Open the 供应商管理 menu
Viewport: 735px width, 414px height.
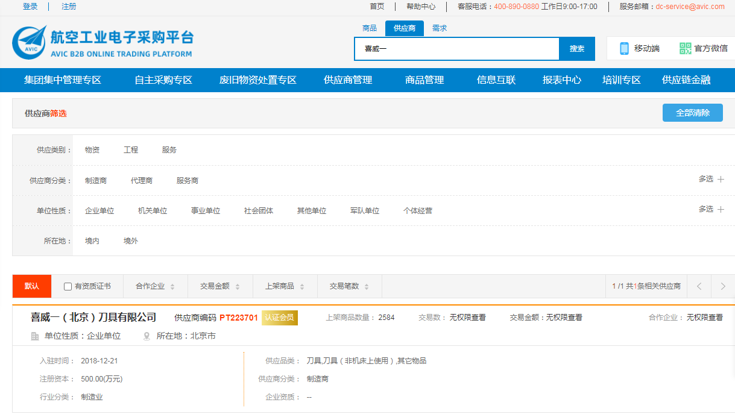348,80
